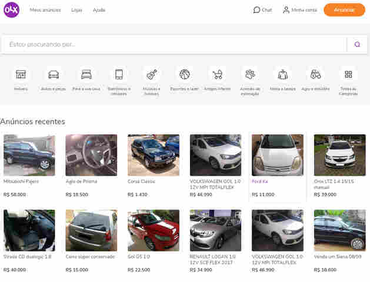Click the search magnifier icon
Image resolution: width=370 pixels, height=282 pixels.
[357, 45]
